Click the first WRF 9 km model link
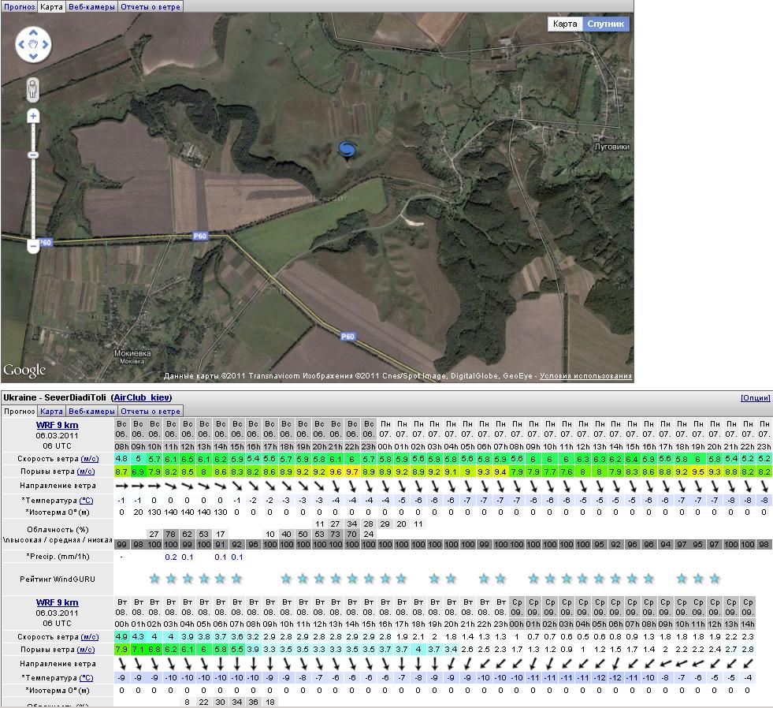 click(58, 426)
